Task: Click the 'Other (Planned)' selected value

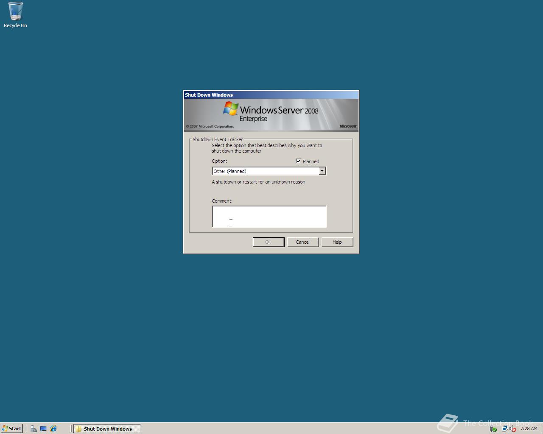Action: tap(230, 171)
